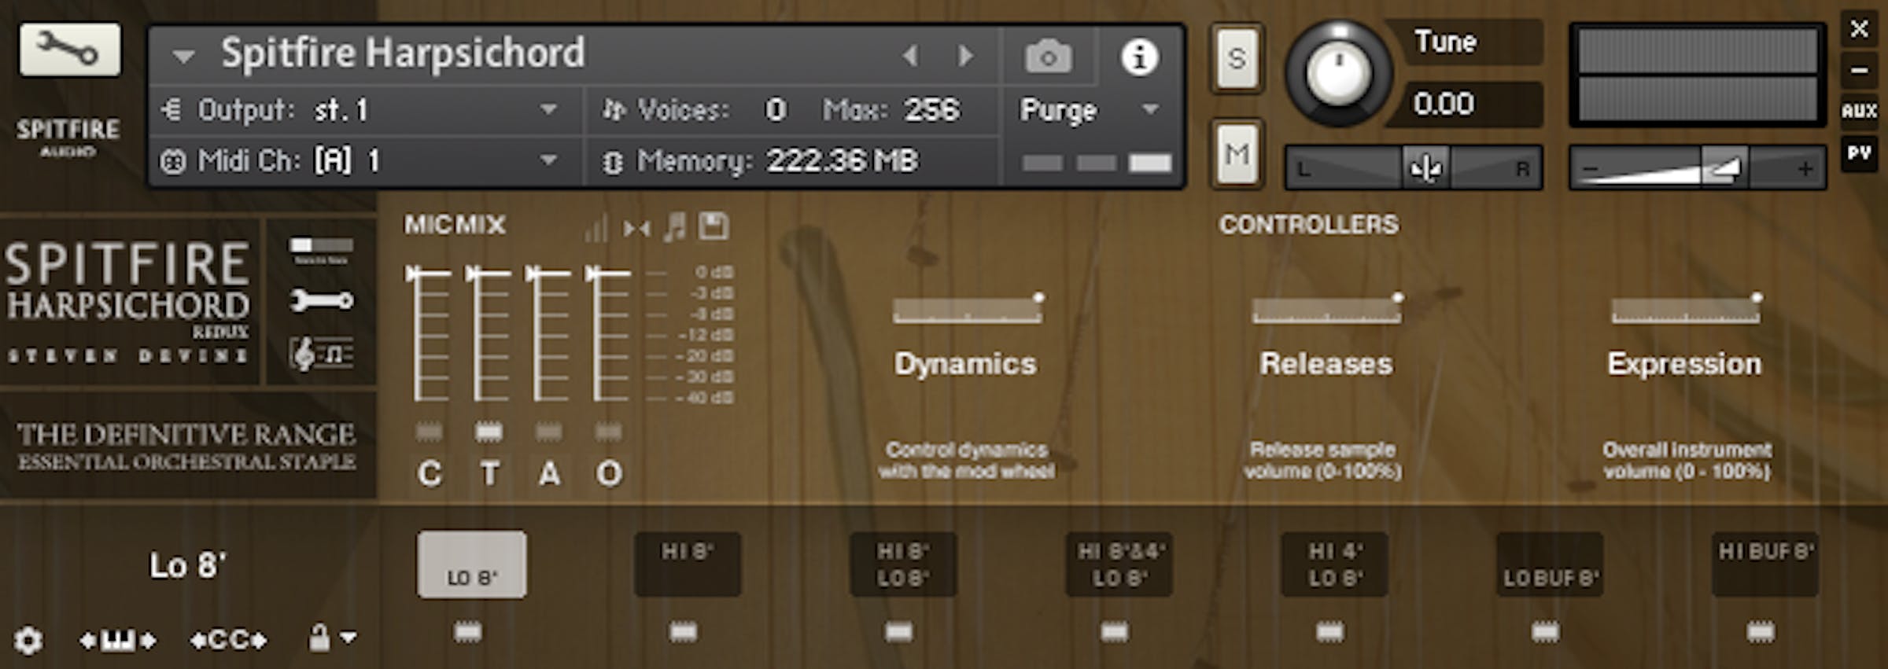Select the T microphone letter
Viewport: 1888px width, 669px height.
pos(489,473)
